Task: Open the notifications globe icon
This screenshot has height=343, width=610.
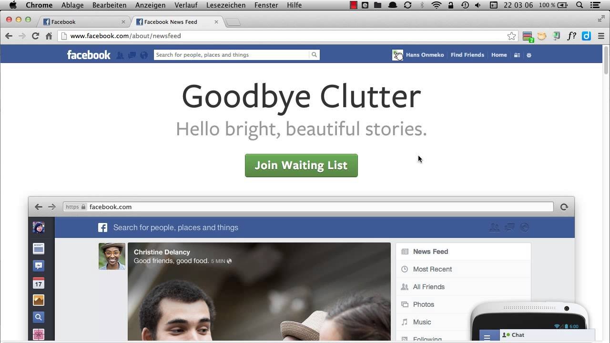Action: tap(143, 55)
